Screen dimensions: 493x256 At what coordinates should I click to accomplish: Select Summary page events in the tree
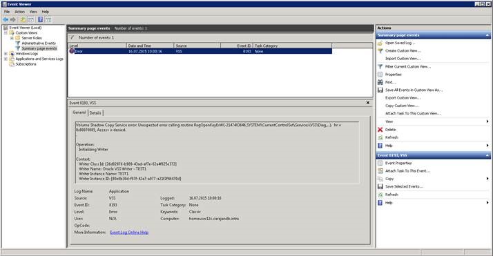(39, 48)
